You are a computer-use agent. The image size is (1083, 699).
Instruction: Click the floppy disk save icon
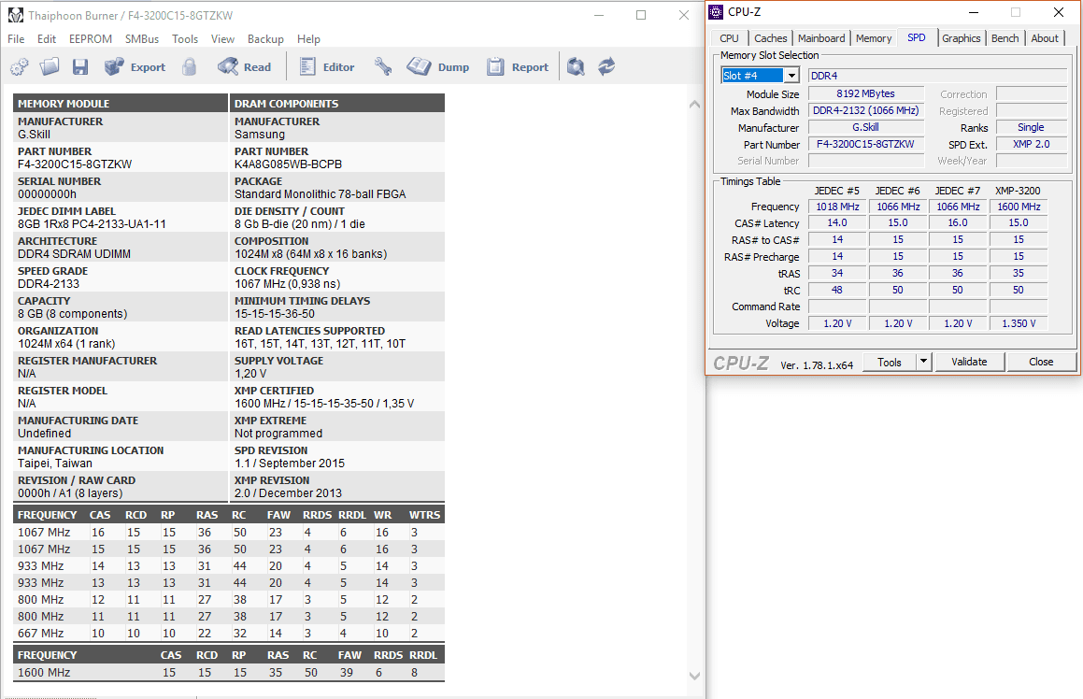pyautogui.click(x=80, y=66)
